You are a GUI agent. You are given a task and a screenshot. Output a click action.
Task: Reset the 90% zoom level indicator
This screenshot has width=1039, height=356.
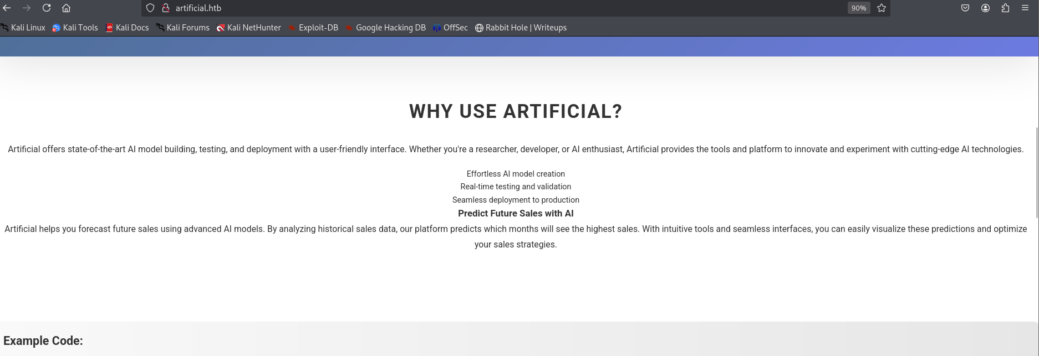coord(858,8)
